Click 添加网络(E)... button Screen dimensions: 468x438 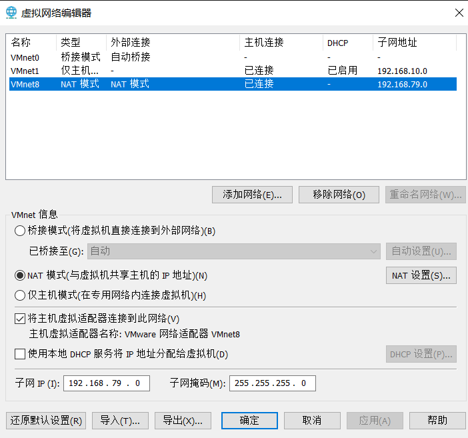[252, 195]
